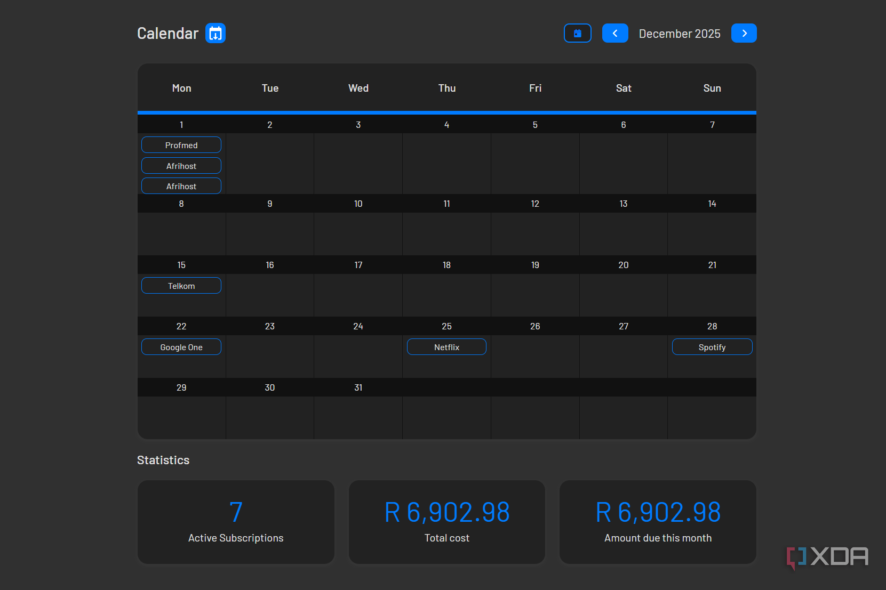Click the Fri column header

[x=535, y=88]
